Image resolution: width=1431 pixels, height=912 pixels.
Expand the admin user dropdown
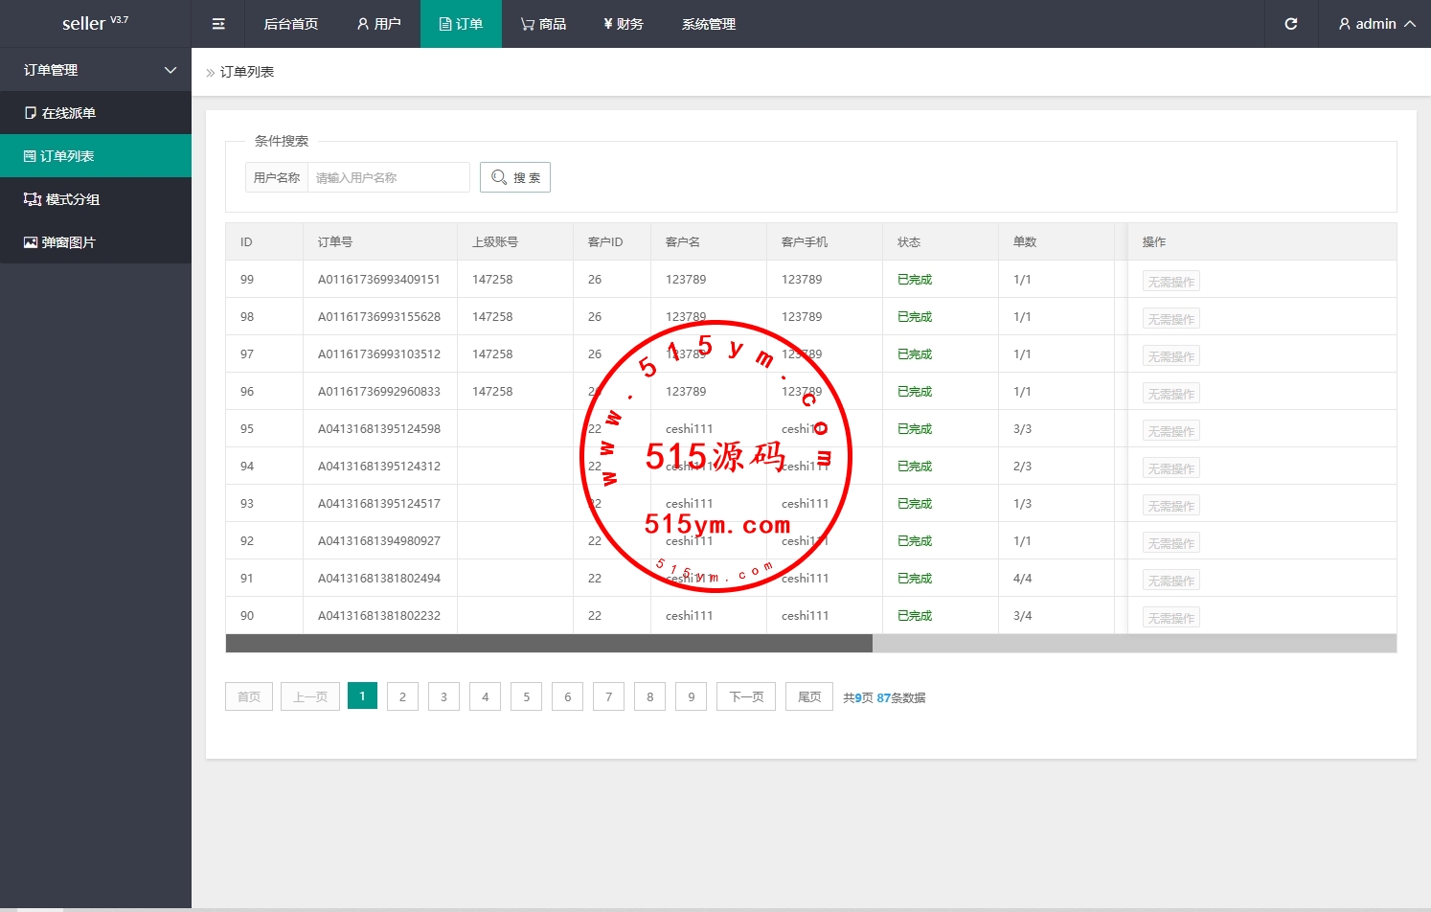1376,24
